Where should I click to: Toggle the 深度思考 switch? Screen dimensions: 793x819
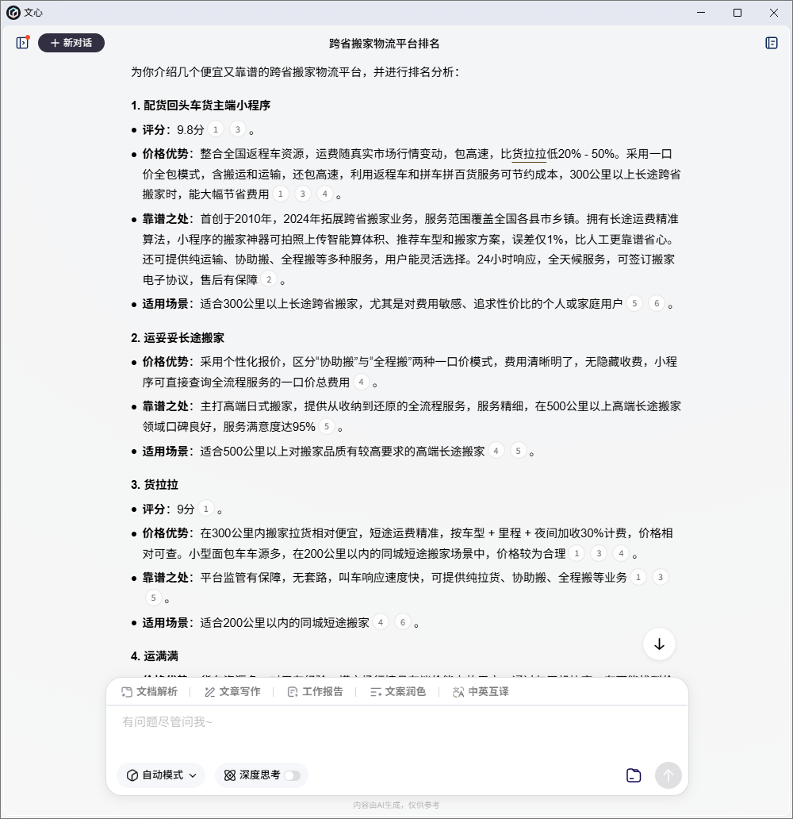293,775
